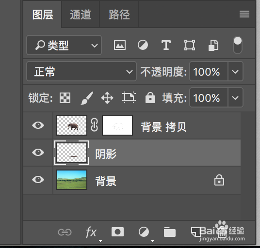Click the 背景 layer lock icon
The image size is (260, 248).
(x=219, y=180)
